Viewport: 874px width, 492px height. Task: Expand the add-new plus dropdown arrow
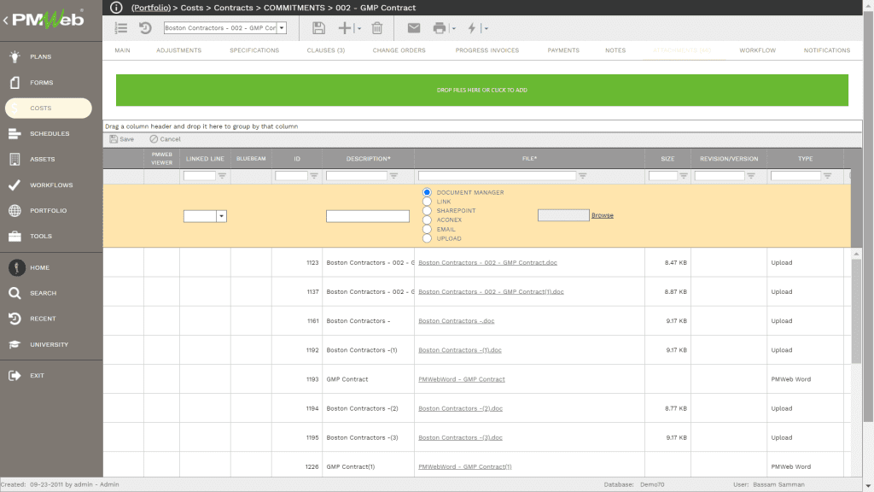point(359,28)
